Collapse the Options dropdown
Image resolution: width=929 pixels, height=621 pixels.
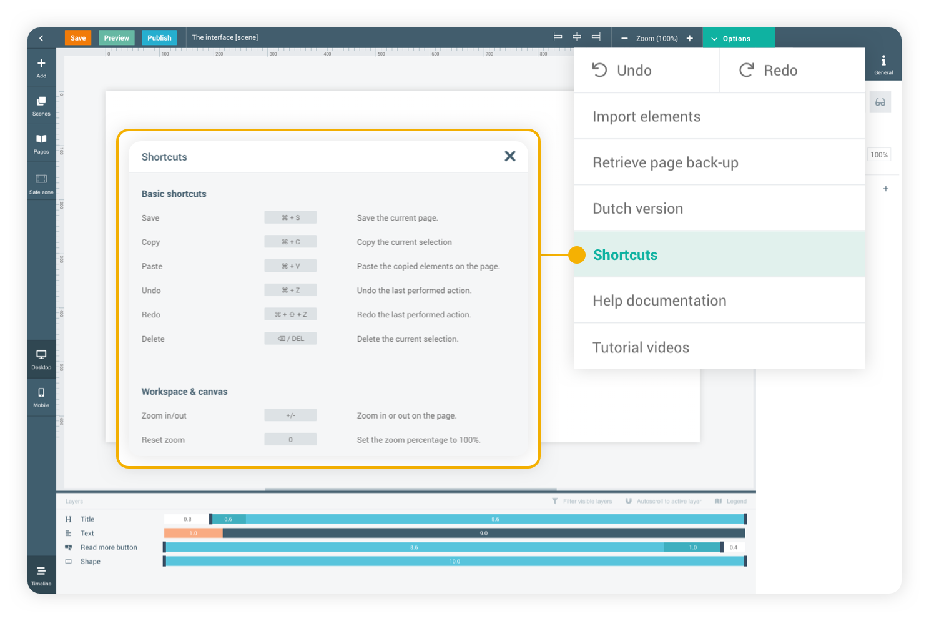click(x=738, y=38)
